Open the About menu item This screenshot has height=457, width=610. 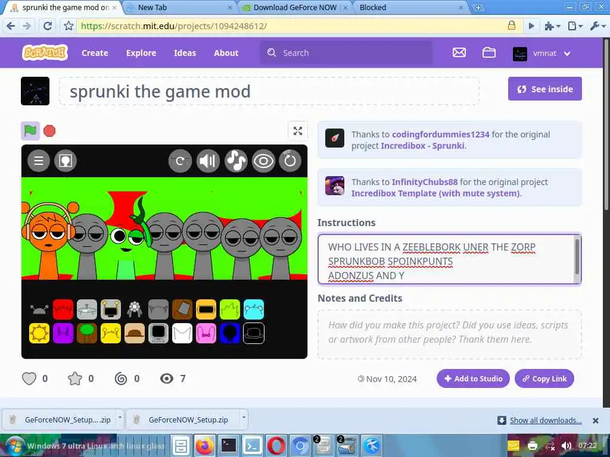226,53
